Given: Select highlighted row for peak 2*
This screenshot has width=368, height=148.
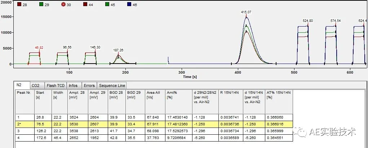Looking at the screenshot, I should coord(144,124).
